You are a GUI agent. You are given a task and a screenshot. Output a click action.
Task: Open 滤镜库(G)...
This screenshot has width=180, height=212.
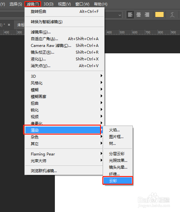pos(64,32)
